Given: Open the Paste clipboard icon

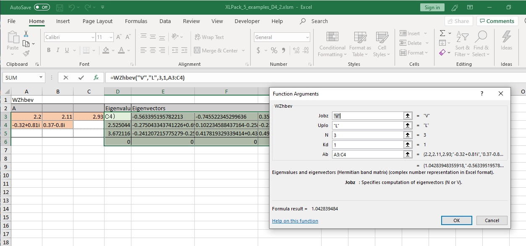Looking at the screenshot, I should pos(13,37).
